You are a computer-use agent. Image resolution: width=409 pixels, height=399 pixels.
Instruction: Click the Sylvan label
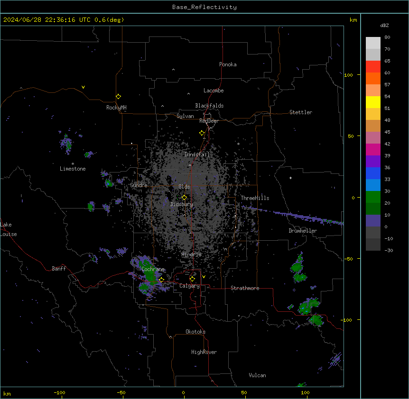click(x=185, y=116)
